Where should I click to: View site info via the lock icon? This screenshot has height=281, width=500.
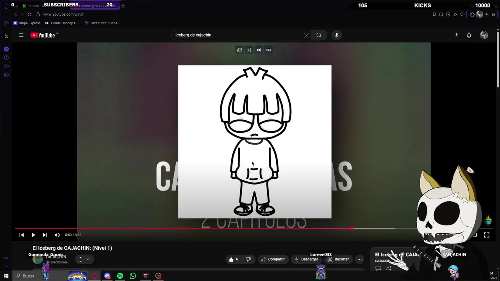tap(38, 14)
